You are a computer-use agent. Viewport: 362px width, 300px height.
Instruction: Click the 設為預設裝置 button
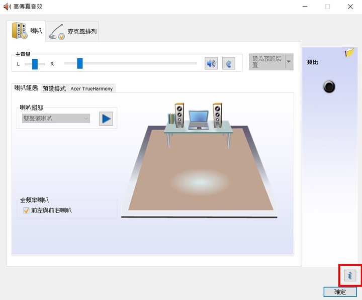tap(267, 62)
